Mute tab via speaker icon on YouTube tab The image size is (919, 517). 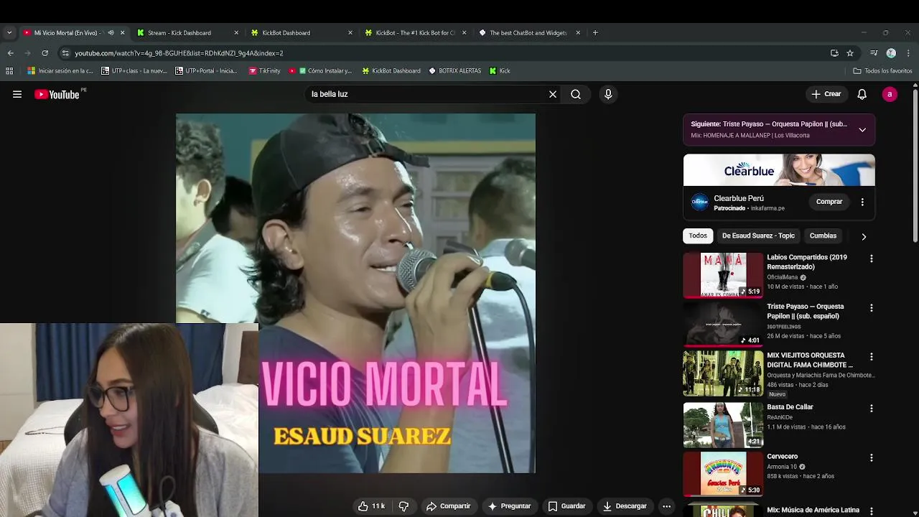point(111,33)
